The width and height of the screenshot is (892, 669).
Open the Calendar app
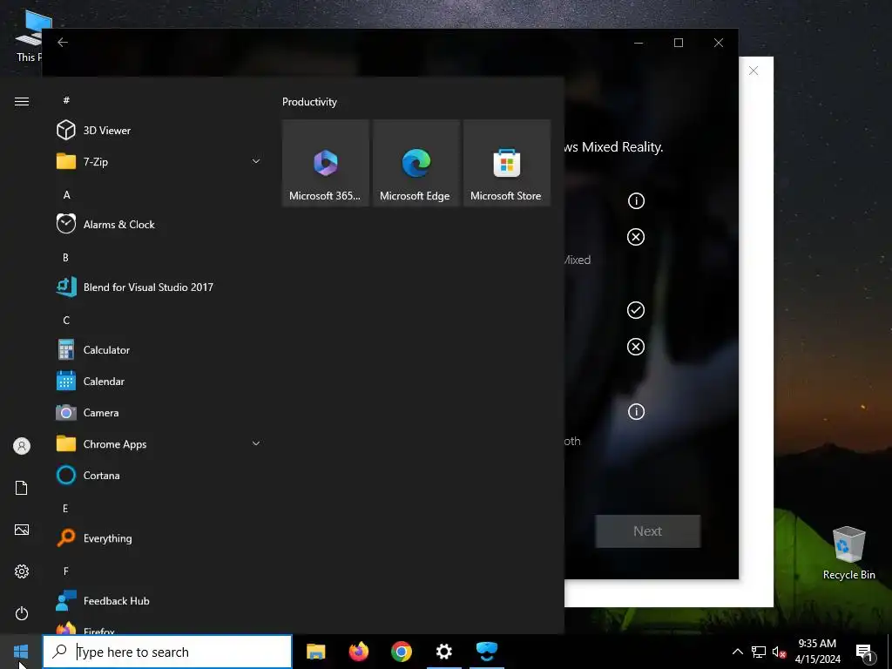[159, 382]
